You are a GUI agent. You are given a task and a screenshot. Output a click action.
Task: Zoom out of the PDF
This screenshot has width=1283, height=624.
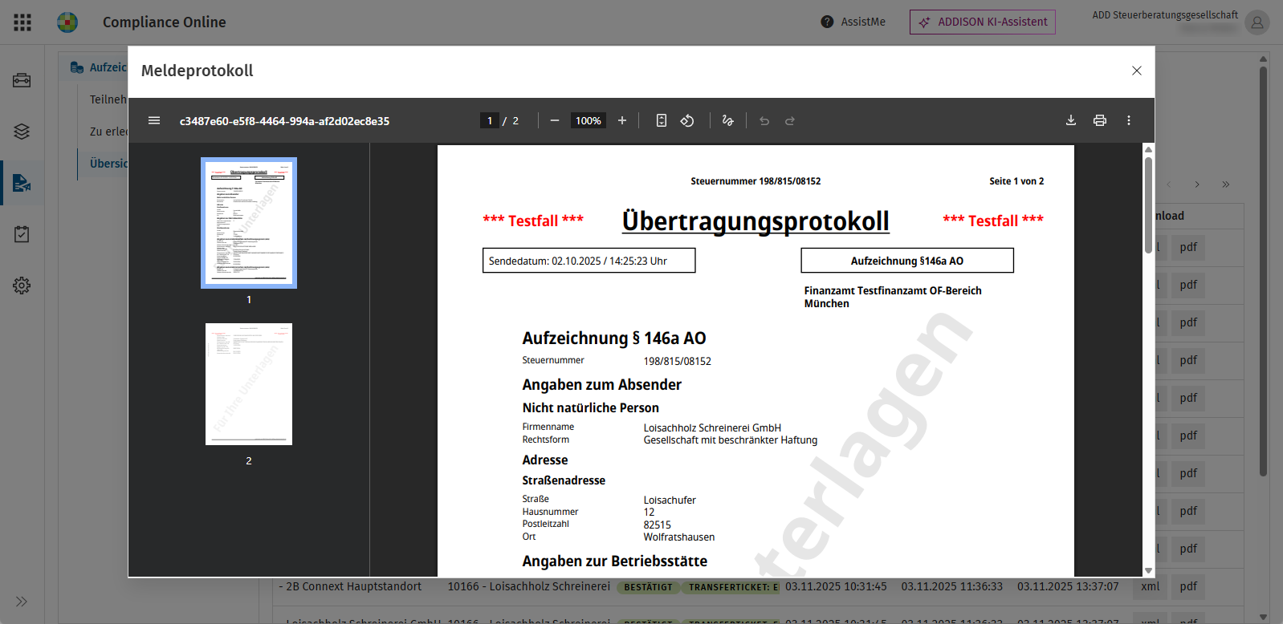555,120
